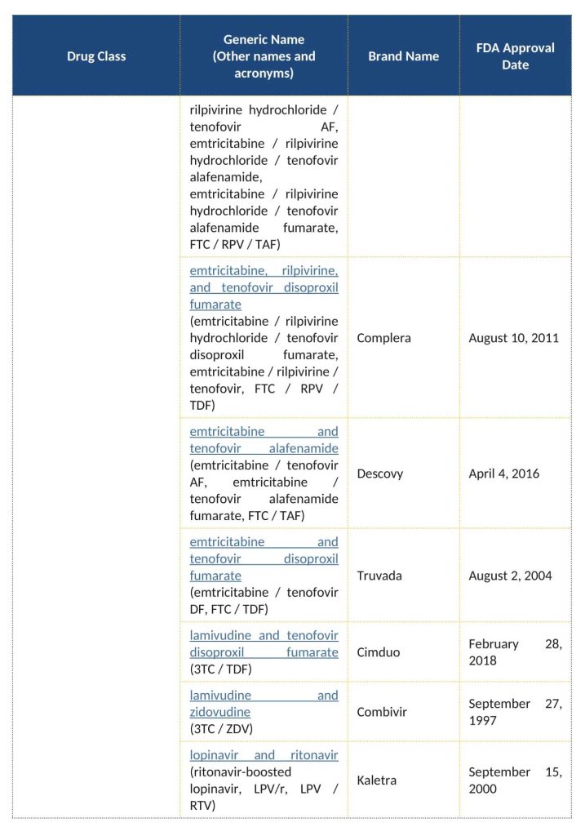Click the Descovy brand name cell

[379, 474]
